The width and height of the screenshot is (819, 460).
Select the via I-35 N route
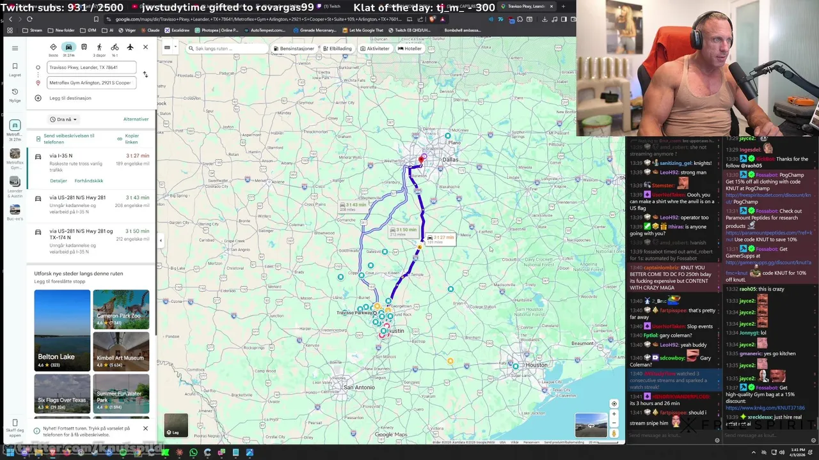coord(91,167)
